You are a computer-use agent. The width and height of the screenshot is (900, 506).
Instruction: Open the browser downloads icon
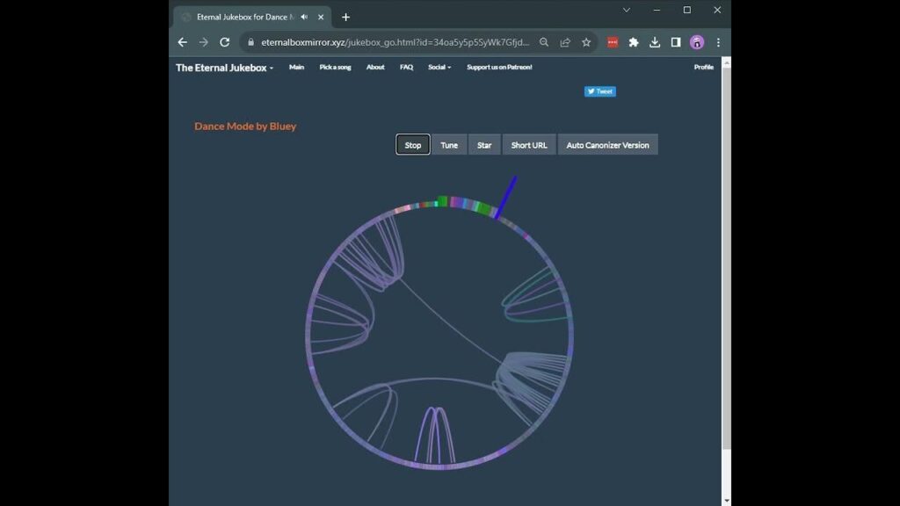pos(655,42)
